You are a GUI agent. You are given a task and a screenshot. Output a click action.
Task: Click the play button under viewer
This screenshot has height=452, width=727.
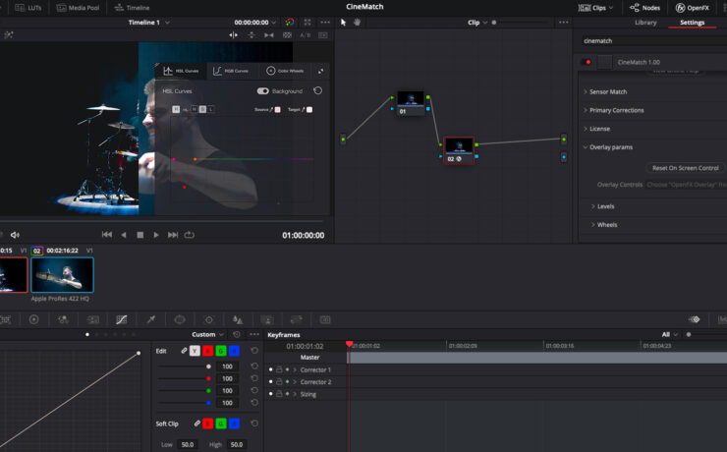[x=156, y=235]
